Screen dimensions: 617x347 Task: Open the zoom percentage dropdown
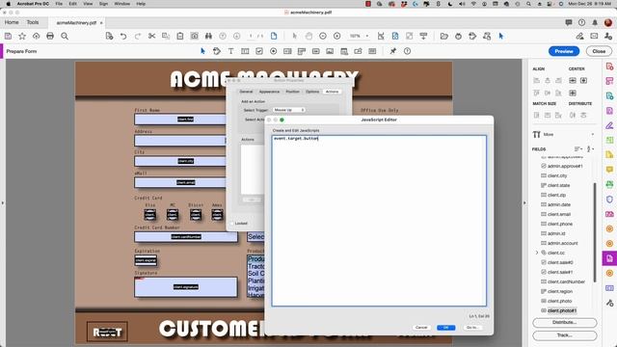367,37
